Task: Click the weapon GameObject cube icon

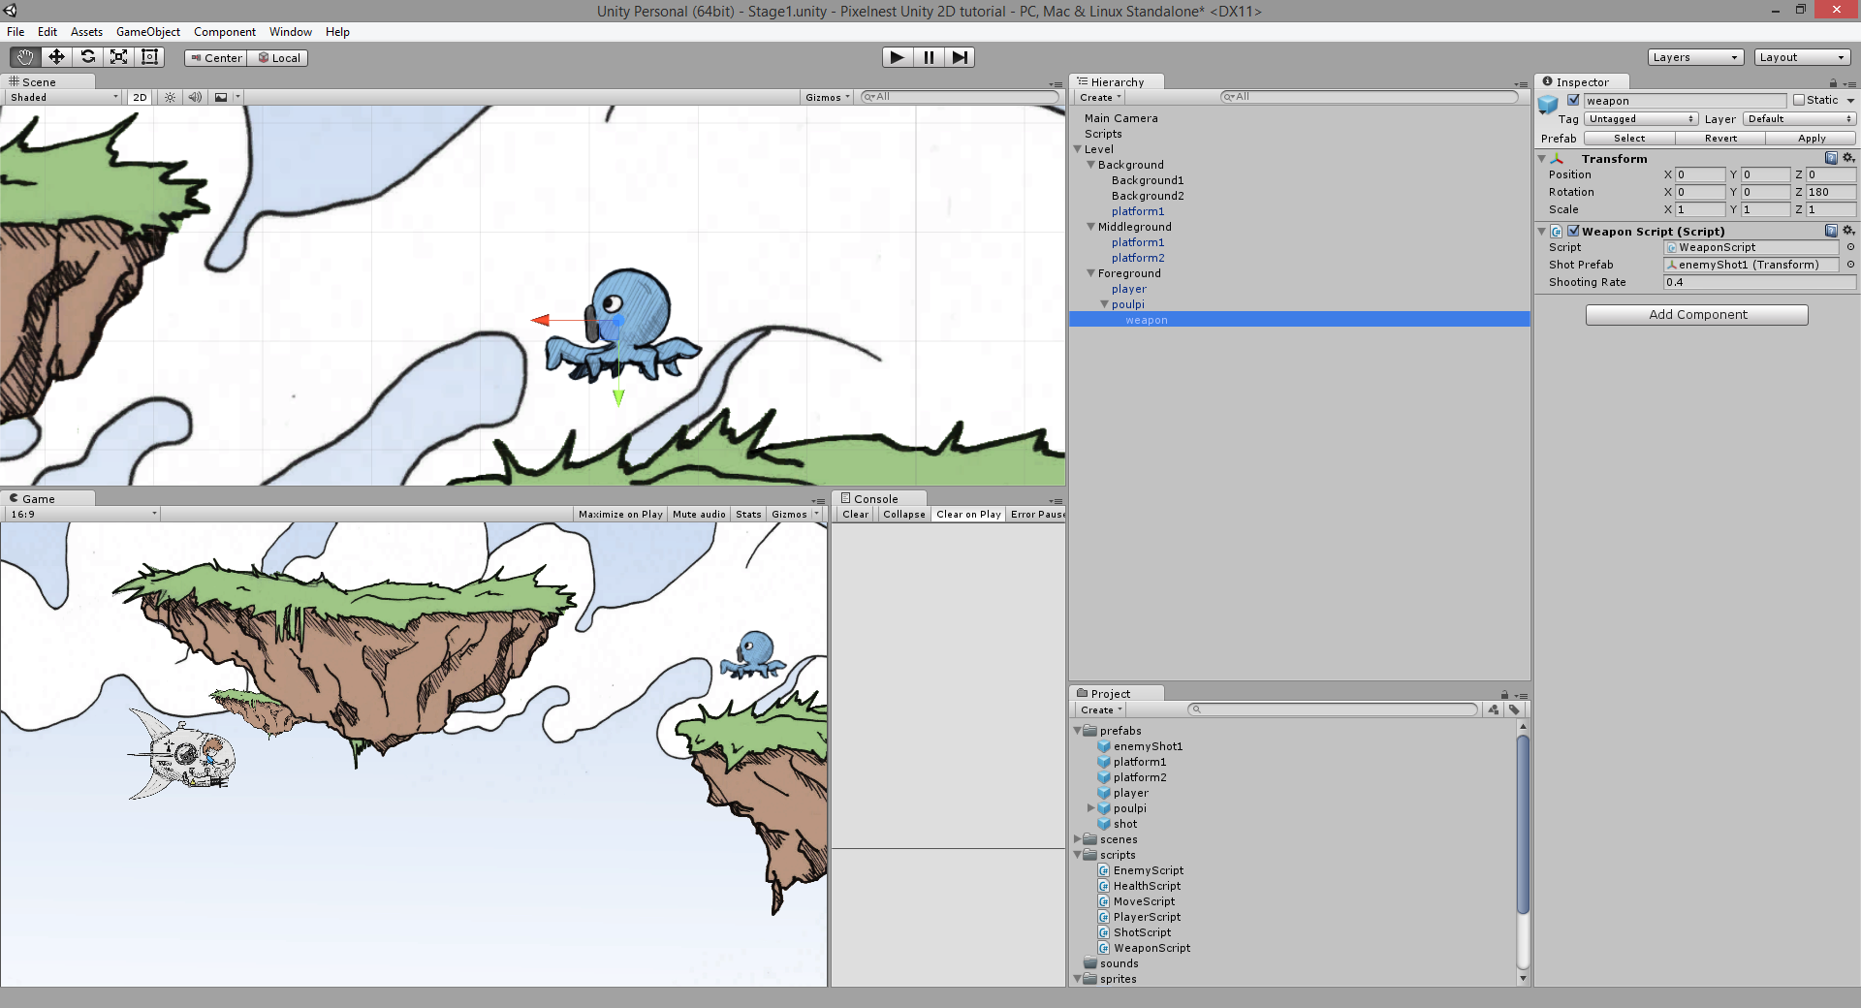Action: 1548,104
